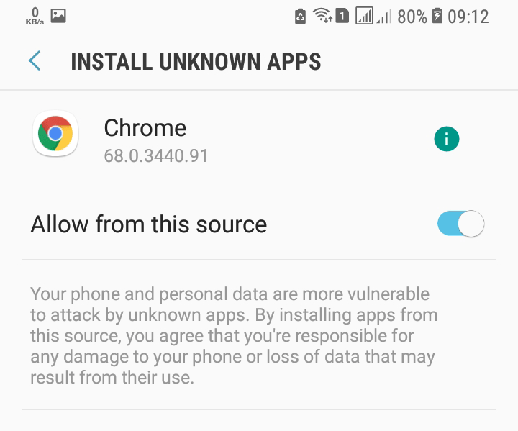Tap the SIM 1 indicator icon
The height and width of the screenshot is (431, 518).
342,16
